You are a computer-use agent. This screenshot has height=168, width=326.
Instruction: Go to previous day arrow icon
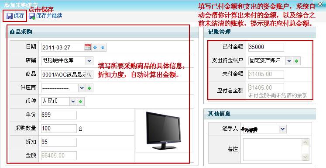tap(95, 47)
